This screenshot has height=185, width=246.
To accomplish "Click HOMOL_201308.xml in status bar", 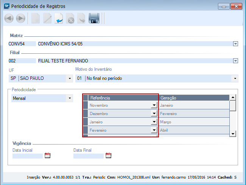I will [134, 177].
